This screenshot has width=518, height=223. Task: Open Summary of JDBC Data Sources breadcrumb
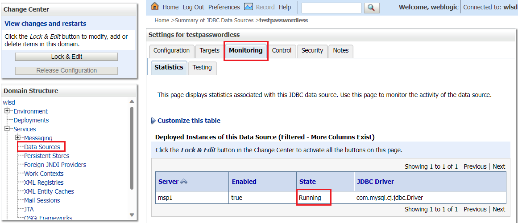coord(214,20)
